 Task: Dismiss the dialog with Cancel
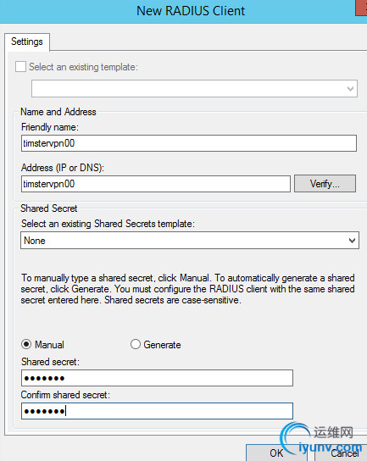point(341,453)
